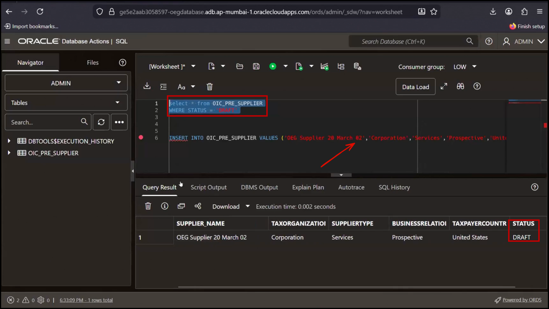This screenshot has height=309, width=549.
Task: Collapse the Navigator panel with the side handle
Action: click(x=133, y=171)
